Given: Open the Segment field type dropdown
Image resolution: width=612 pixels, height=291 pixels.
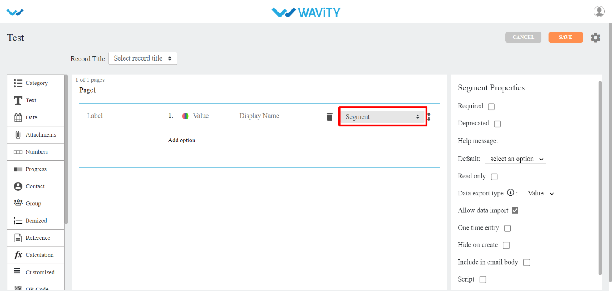Looking at the screenshot, I should [382, 117].
